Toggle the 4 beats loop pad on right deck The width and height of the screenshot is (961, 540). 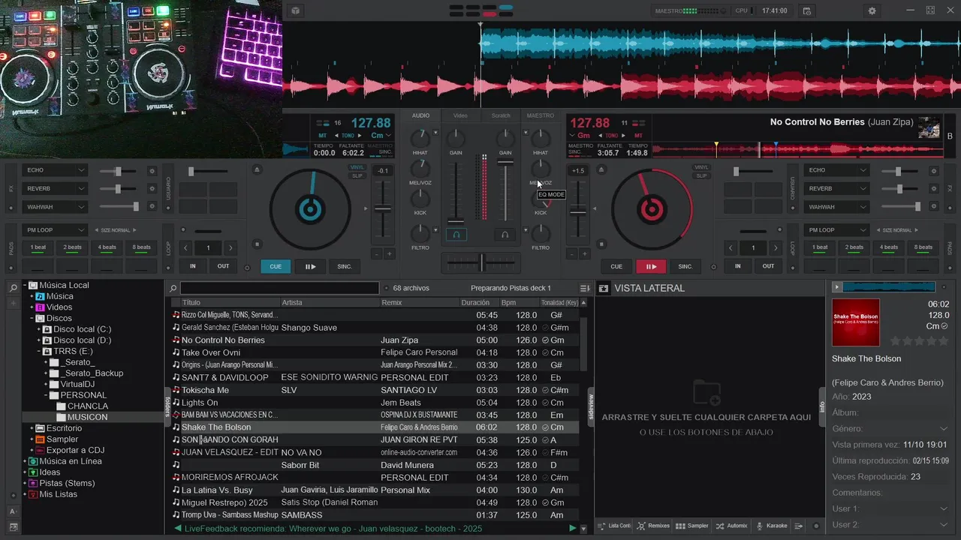point(889,247)
